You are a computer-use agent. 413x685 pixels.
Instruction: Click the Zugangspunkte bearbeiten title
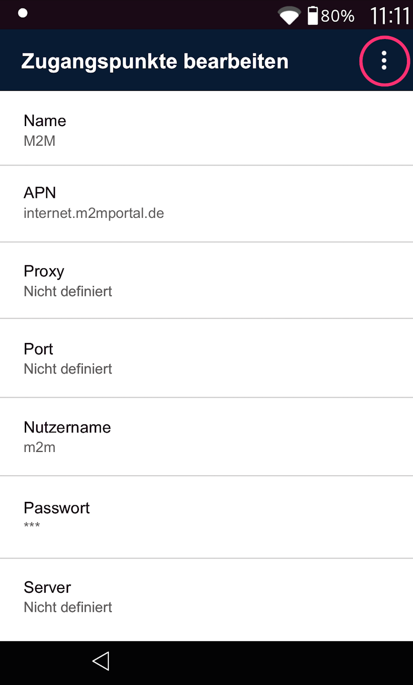point(155,61)
